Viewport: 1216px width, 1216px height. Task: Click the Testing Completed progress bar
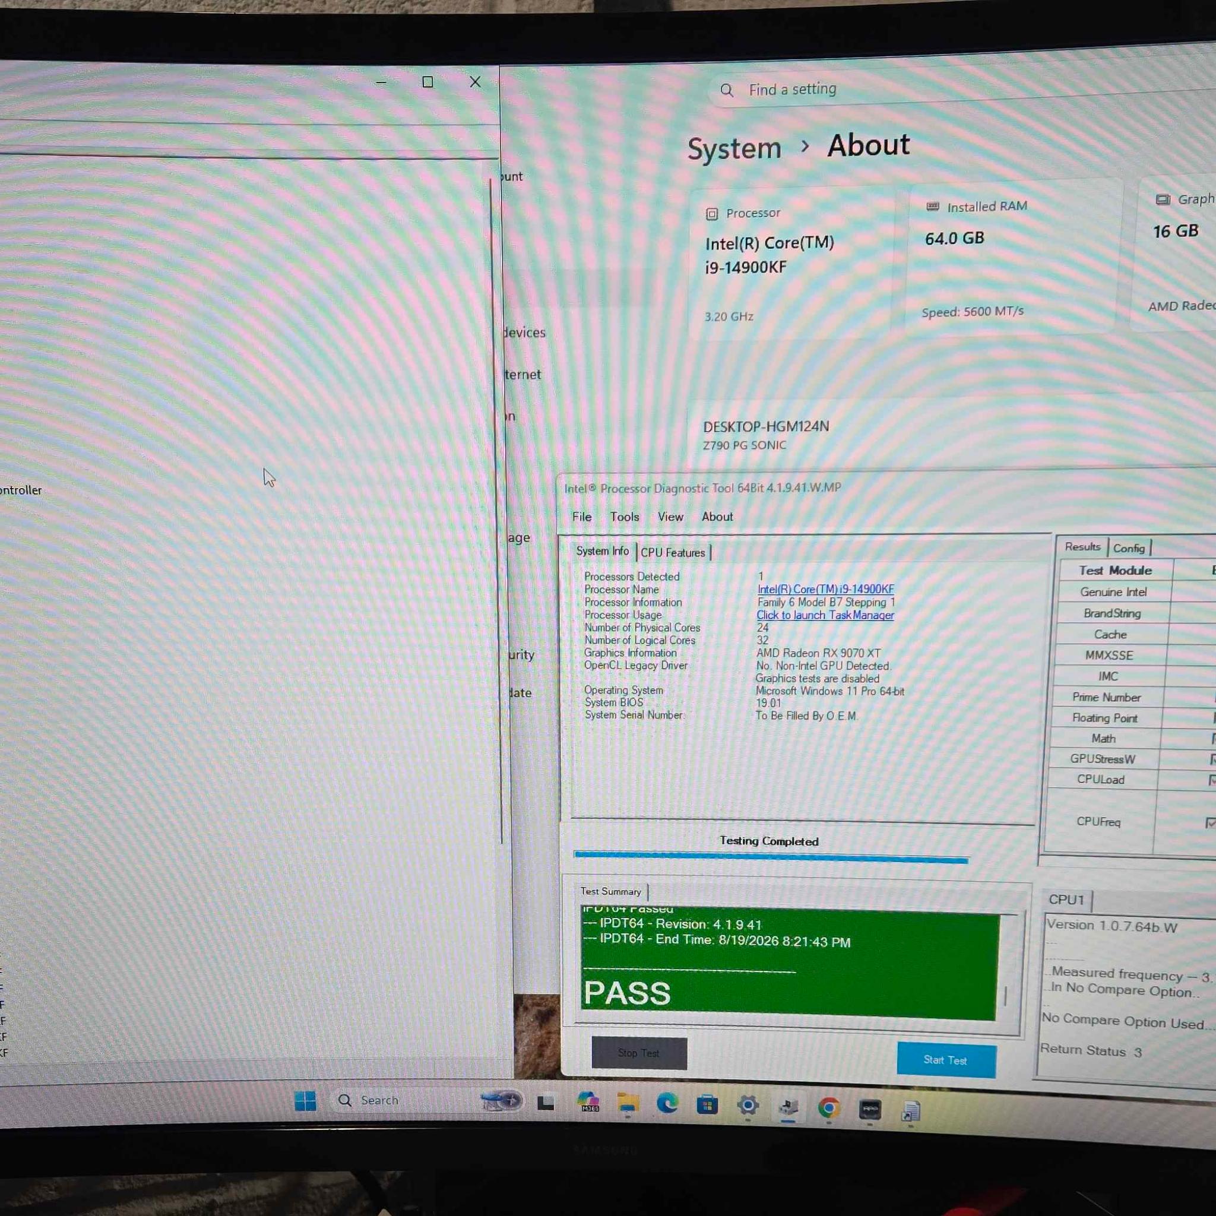pos(771,857)
